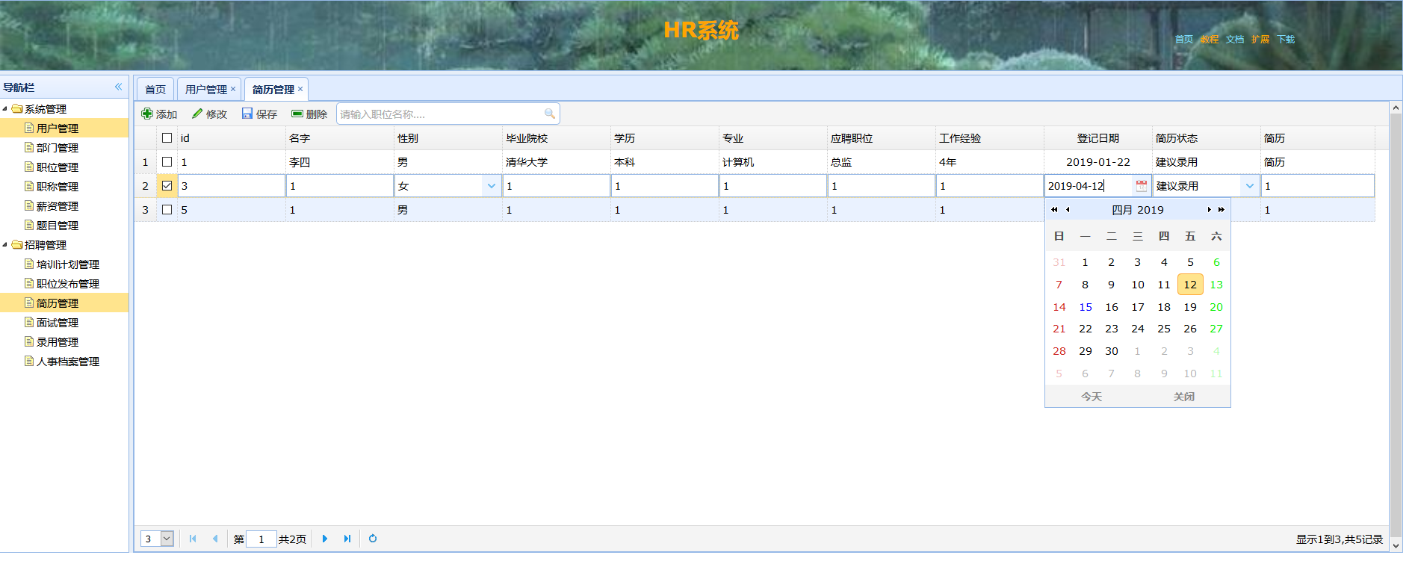Open the resume status (简历状态) dropdown

[1249, 186]
